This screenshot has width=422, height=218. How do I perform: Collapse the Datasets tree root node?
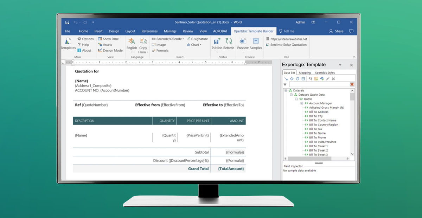point(286,91)
